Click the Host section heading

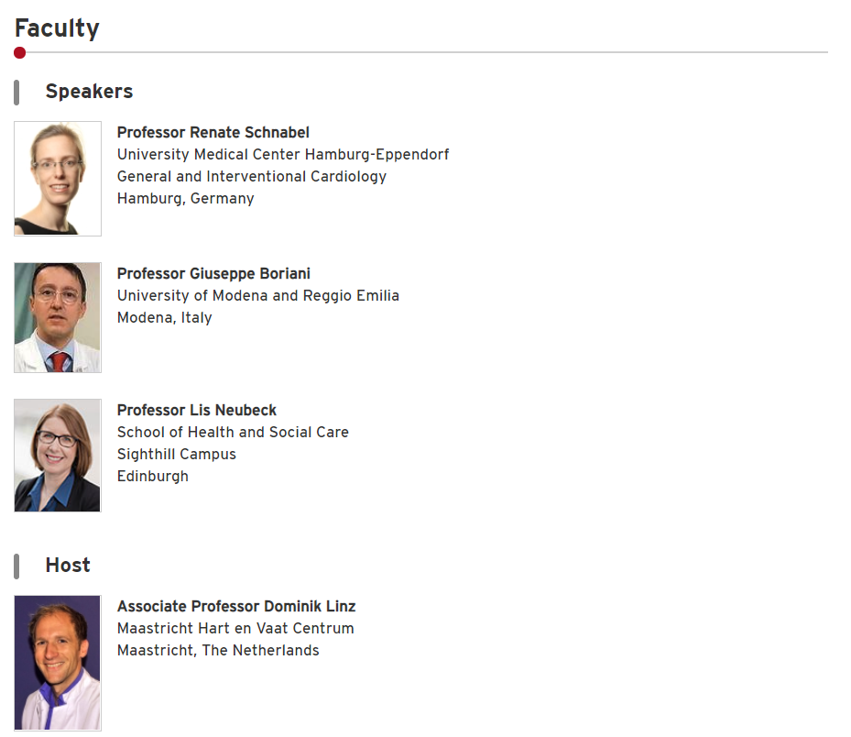coord(68,565)
